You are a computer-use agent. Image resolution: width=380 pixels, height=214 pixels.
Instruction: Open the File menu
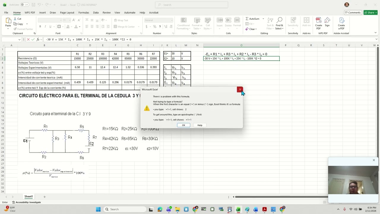6,12
